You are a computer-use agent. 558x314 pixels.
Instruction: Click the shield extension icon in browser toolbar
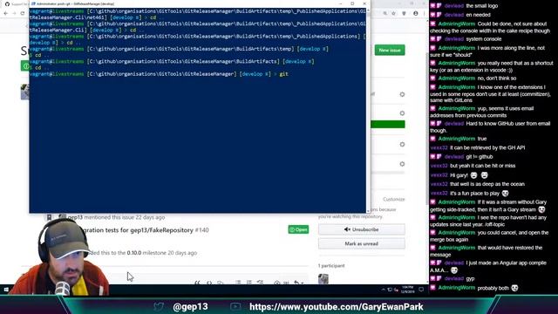[x=404, y=13]
